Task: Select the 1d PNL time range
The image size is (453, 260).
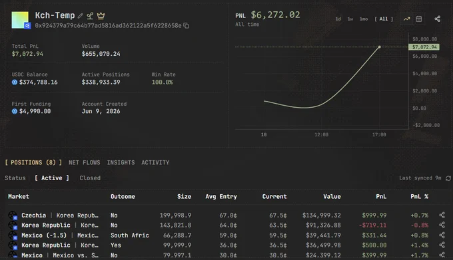Action: (338, 19)
